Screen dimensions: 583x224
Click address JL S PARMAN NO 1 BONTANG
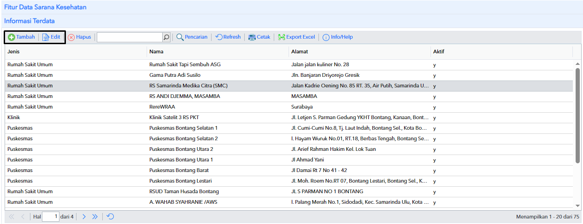[x=327, y=191]
